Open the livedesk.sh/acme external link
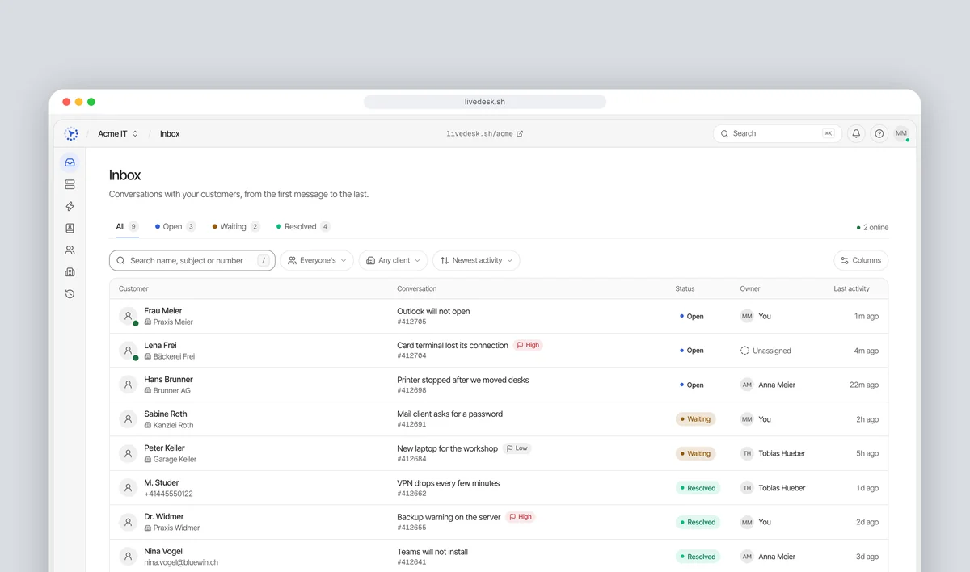The image size is (970, 572). pos(485,134)
